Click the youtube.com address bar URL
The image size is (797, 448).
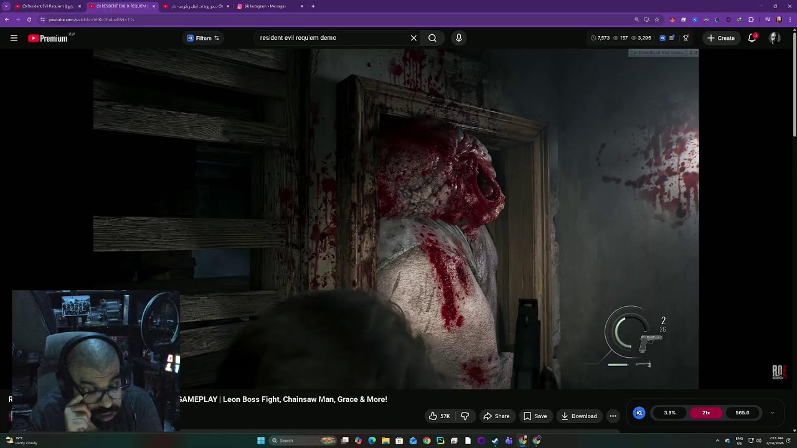coord(92,19)
